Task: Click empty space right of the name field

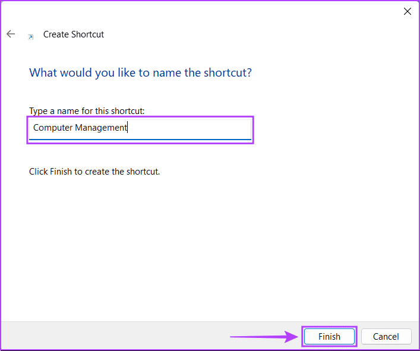Action: click(333, 128)
